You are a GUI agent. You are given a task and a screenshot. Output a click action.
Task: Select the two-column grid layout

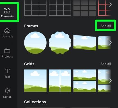[60, 81]
